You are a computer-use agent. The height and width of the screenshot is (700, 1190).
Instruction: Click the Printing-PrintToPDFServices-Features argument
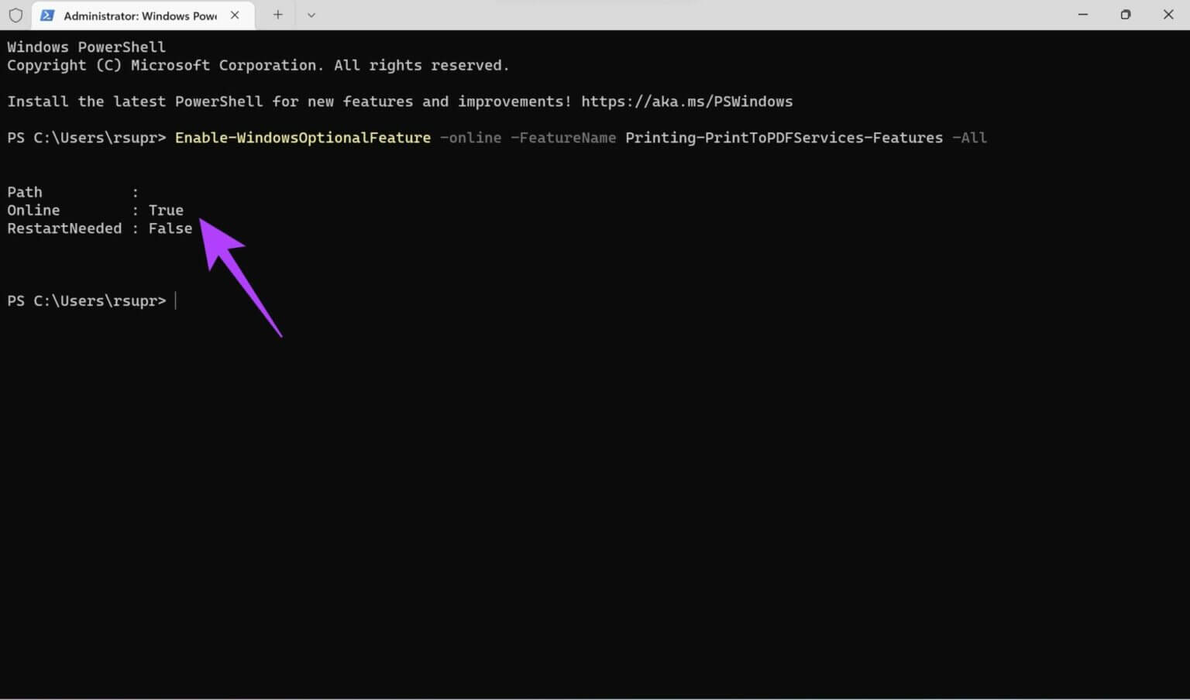[784, 138]
